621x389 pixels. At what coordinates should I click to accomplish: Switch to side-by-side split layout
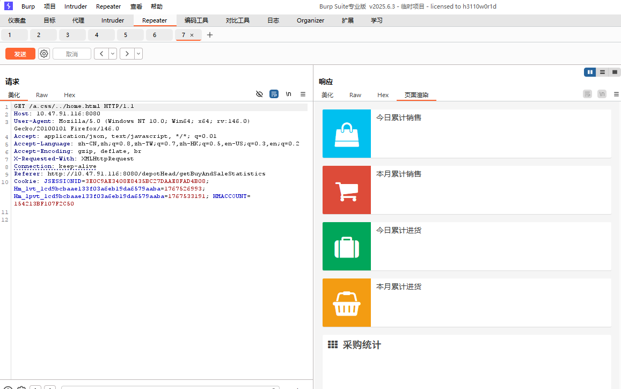(590, 72)
